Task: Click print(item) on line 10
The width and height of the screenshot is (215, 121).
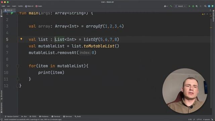Action: click(x=51, y=73)
